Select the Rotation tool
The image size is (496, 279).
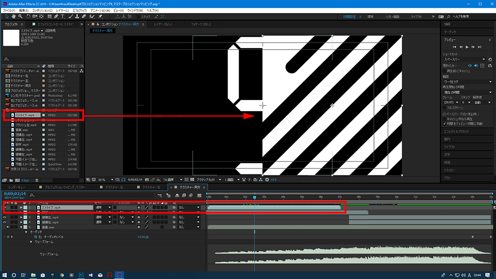28,16
